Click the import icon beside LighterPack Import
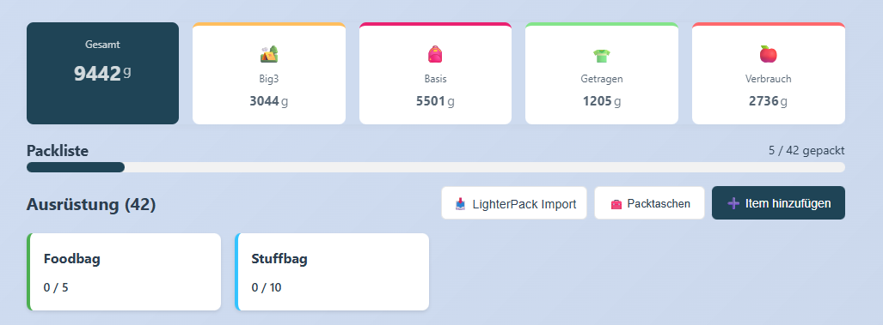 click(461, 204)
